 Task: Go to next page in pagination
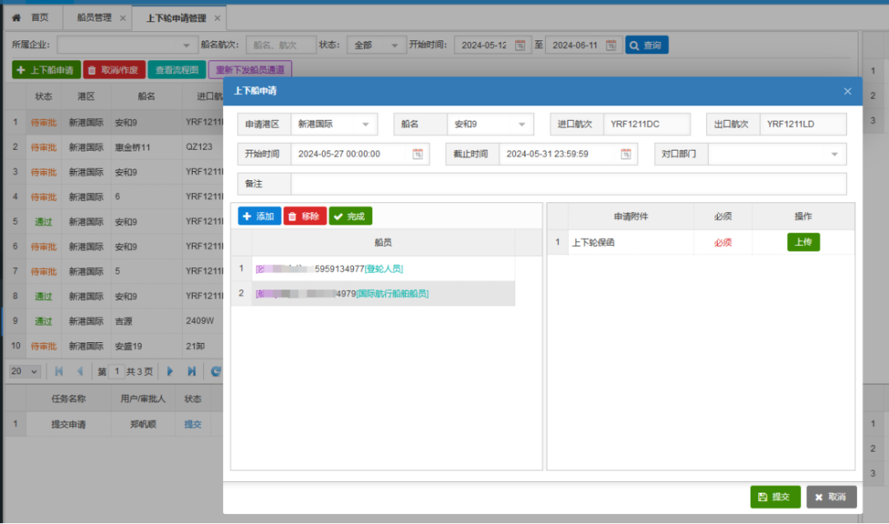170,371
